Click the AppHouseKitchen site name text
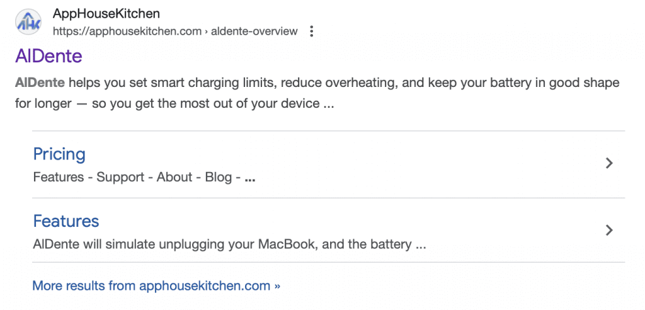The height and width of the screenshot is (310, 645). 106,13
